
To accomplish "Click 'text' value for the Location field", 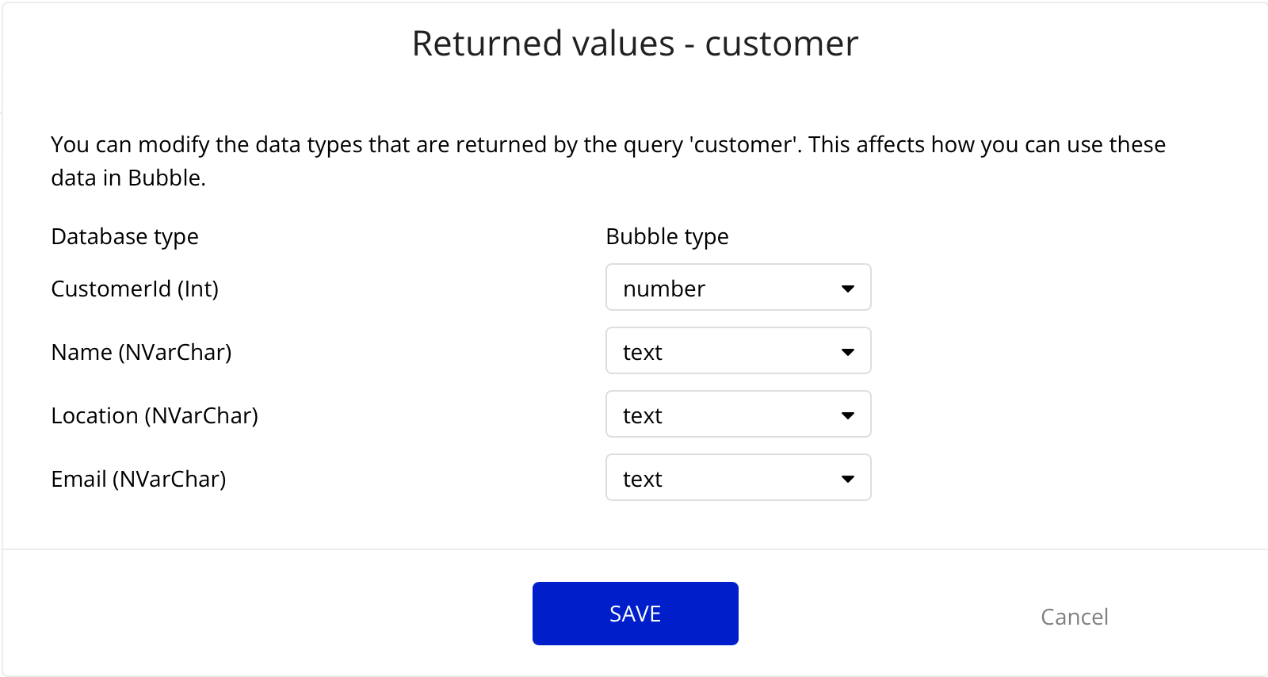I will tap(643, 415).
